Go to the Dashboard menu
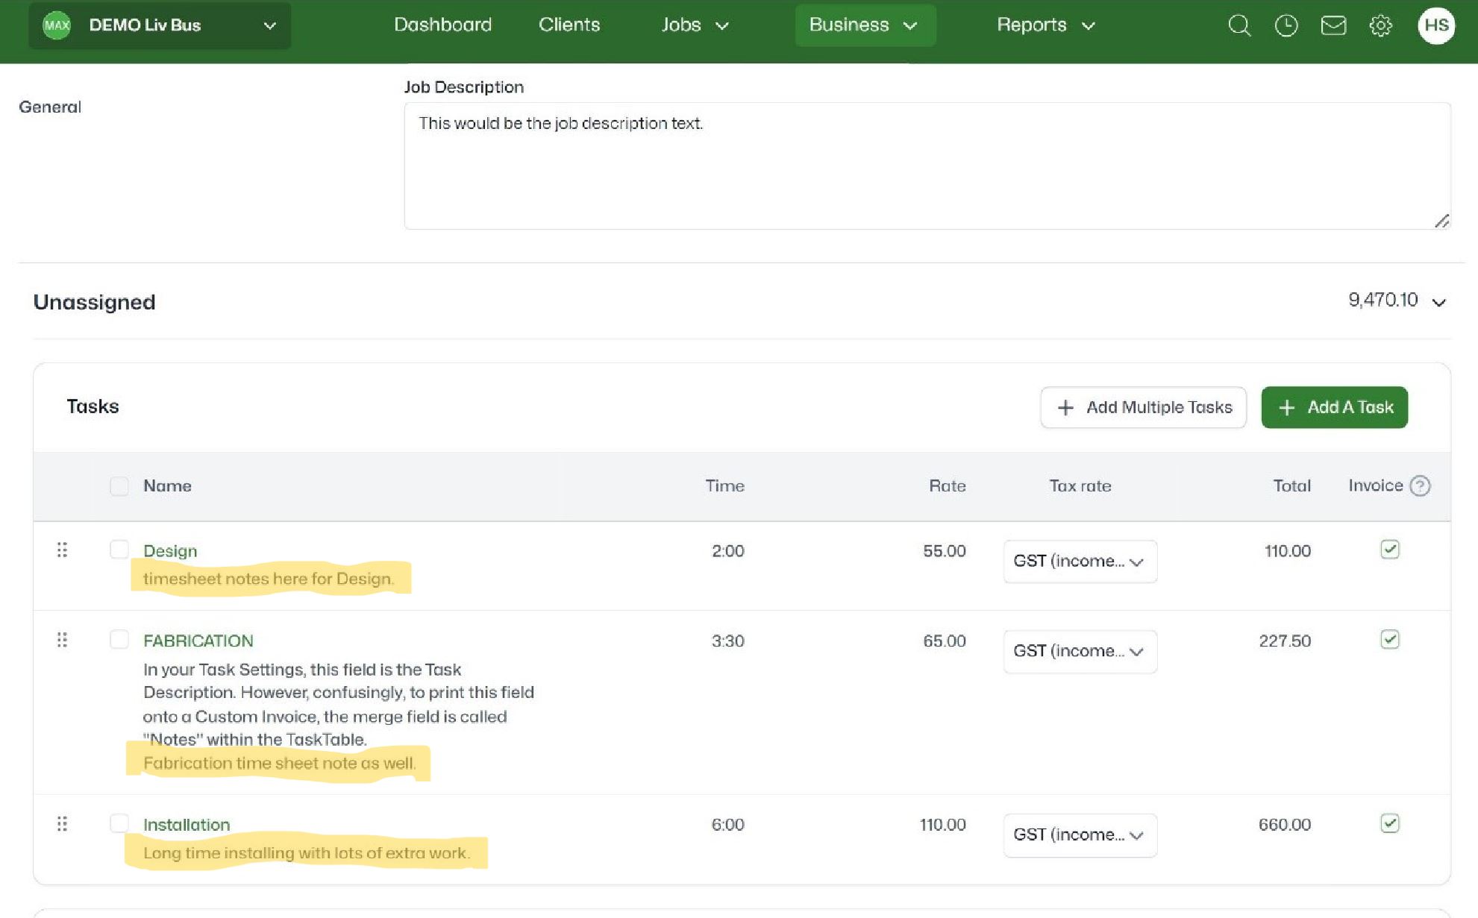The image size is (1478, 918). pyautogui.click(x=442, y=25)
